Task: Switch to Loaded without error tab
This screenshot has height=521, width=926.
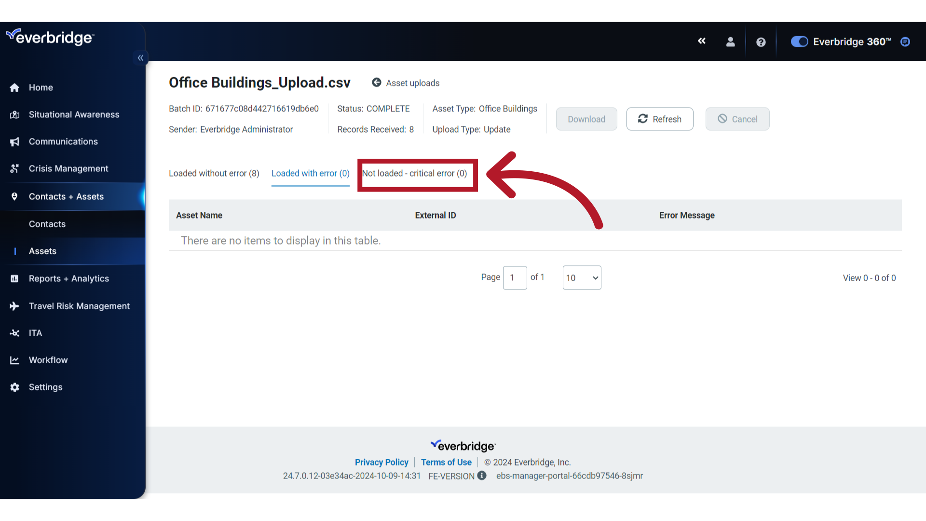Action: click(x=214, y=173)
